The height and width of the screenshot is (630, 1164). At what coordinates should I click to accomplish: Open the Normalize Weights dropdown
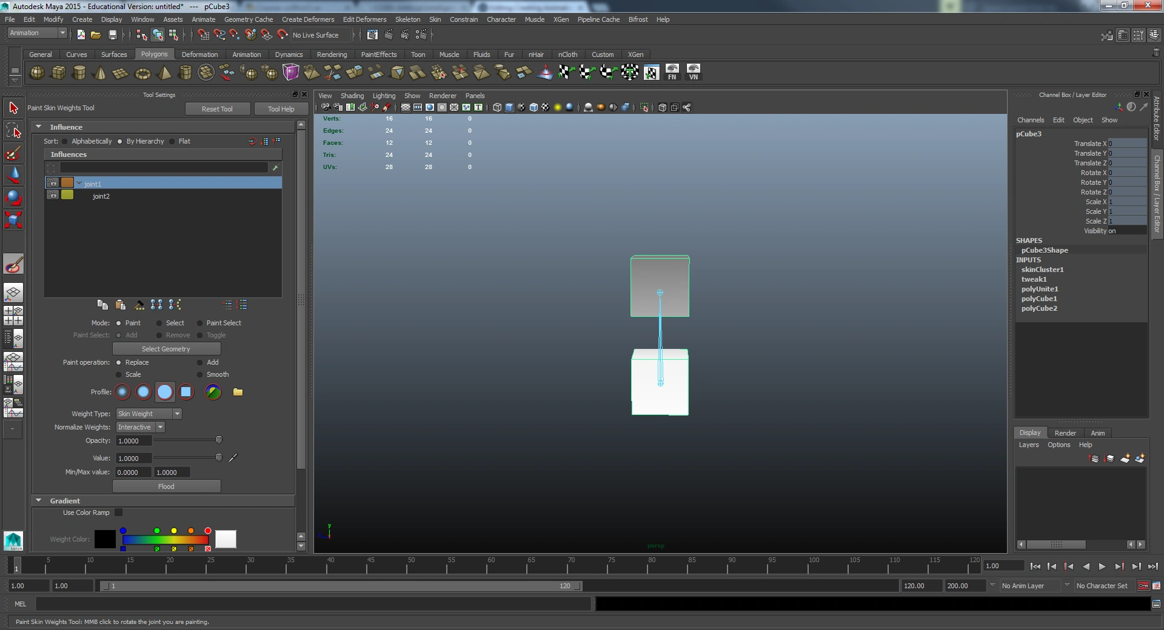tap(141, 427)
